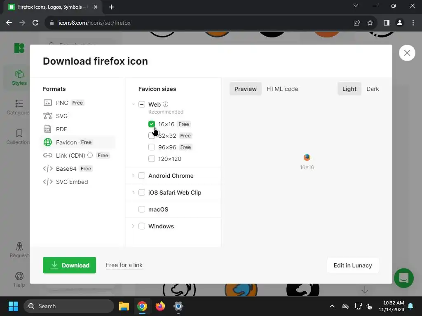Check the Windows sizes checkbox

pyautogui.click(x=142, y=226)
